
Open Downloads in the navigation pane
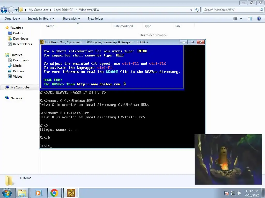[x=18, y=39]
